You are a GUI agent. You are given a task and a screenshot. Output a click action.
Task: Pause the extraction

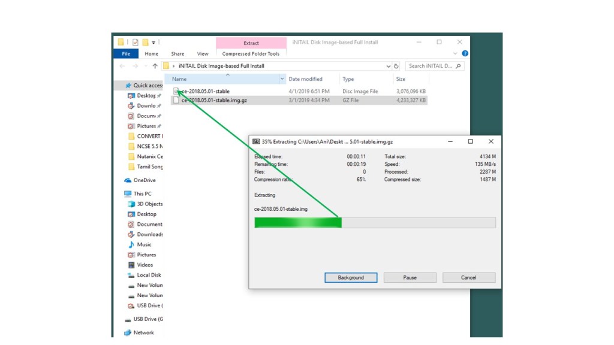point(410,278)
